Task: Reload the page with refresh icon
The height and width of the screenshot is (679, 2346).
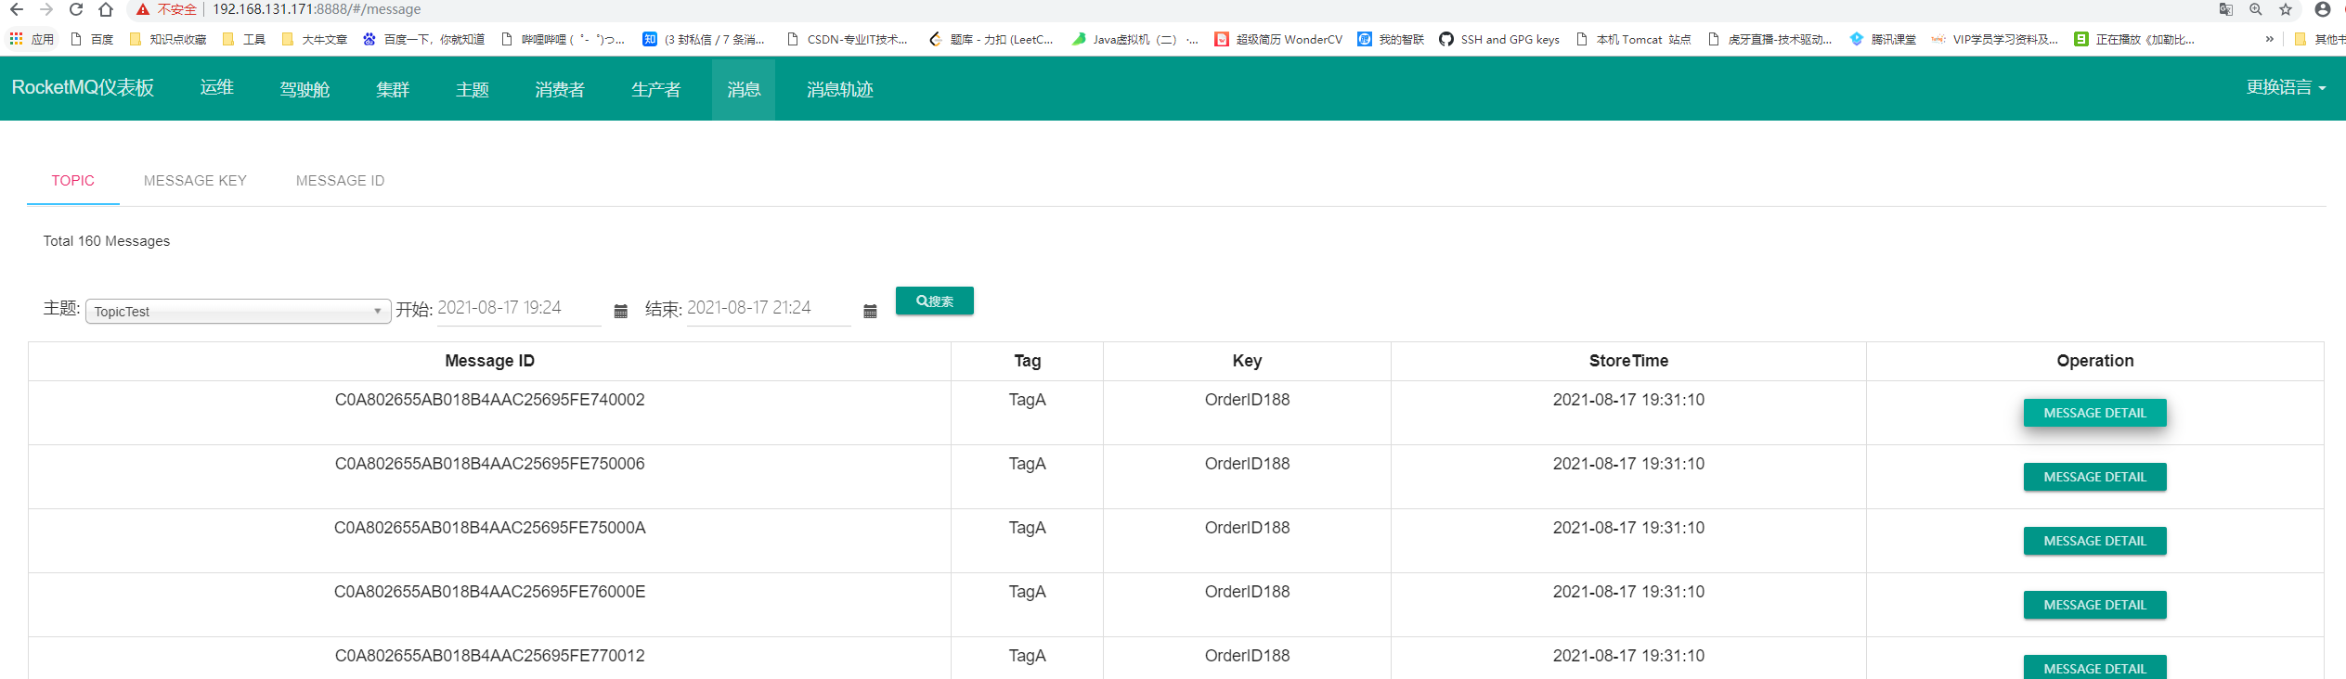Action: tap(76, 9)
